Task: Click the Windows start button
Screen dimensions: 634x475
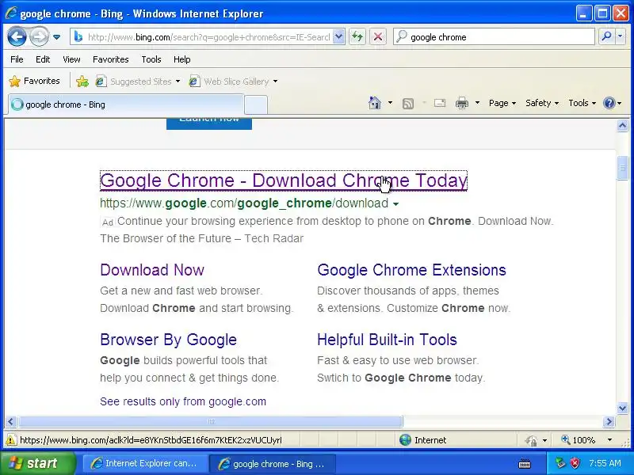Action: (37, 463)
